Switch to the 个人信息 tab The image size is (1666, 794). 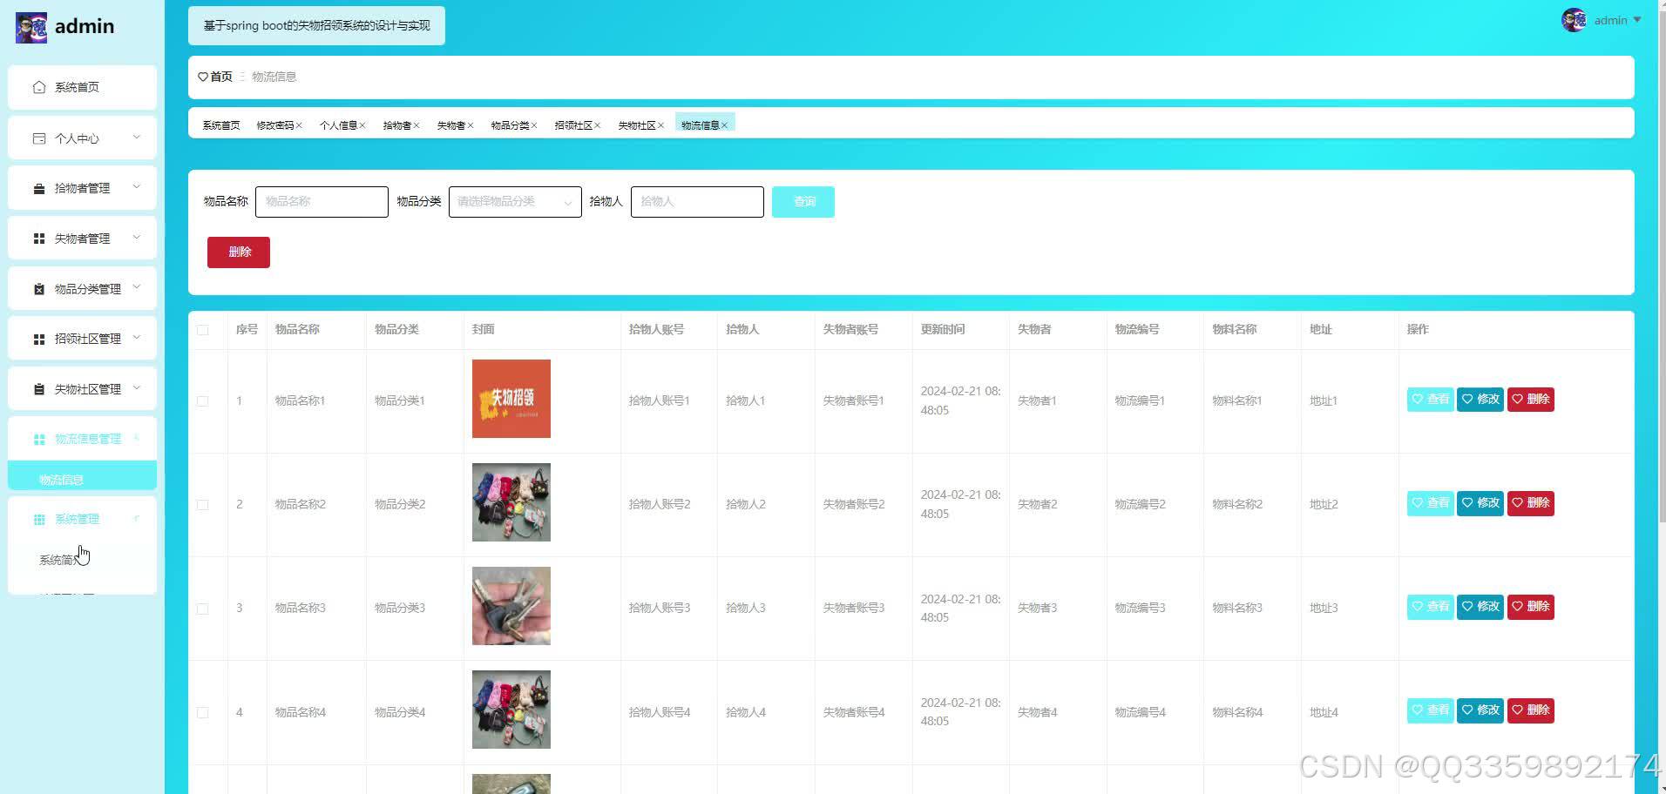(x=338, y=125)
